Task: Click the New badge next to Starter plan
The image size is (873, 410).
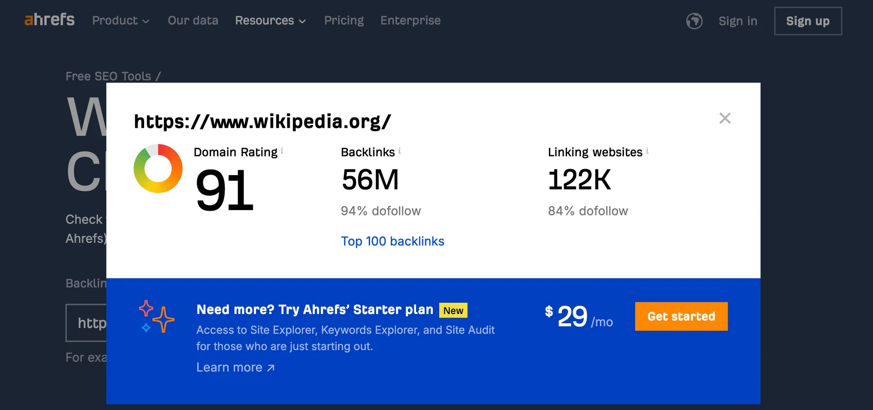Action: pyautogui.click(x=453, y=310)
